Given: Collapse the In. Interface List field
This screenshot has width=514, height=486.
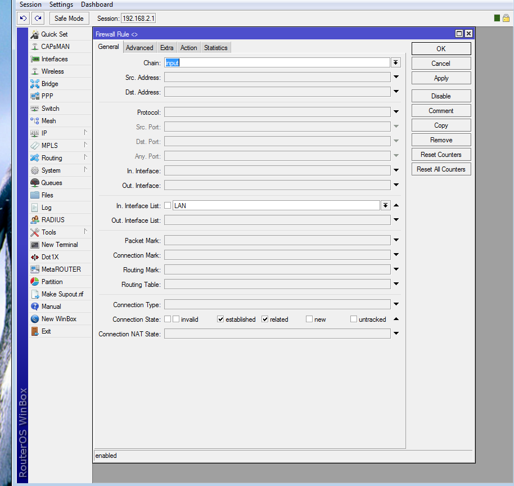Looking at the screenshot, I should [x=396, y=205].
